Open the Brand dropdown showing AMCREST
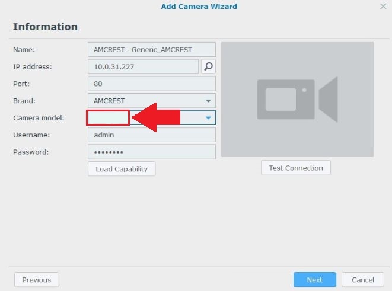Image resolution: width=392 pixels, height=291 pixels. (151, 101)
